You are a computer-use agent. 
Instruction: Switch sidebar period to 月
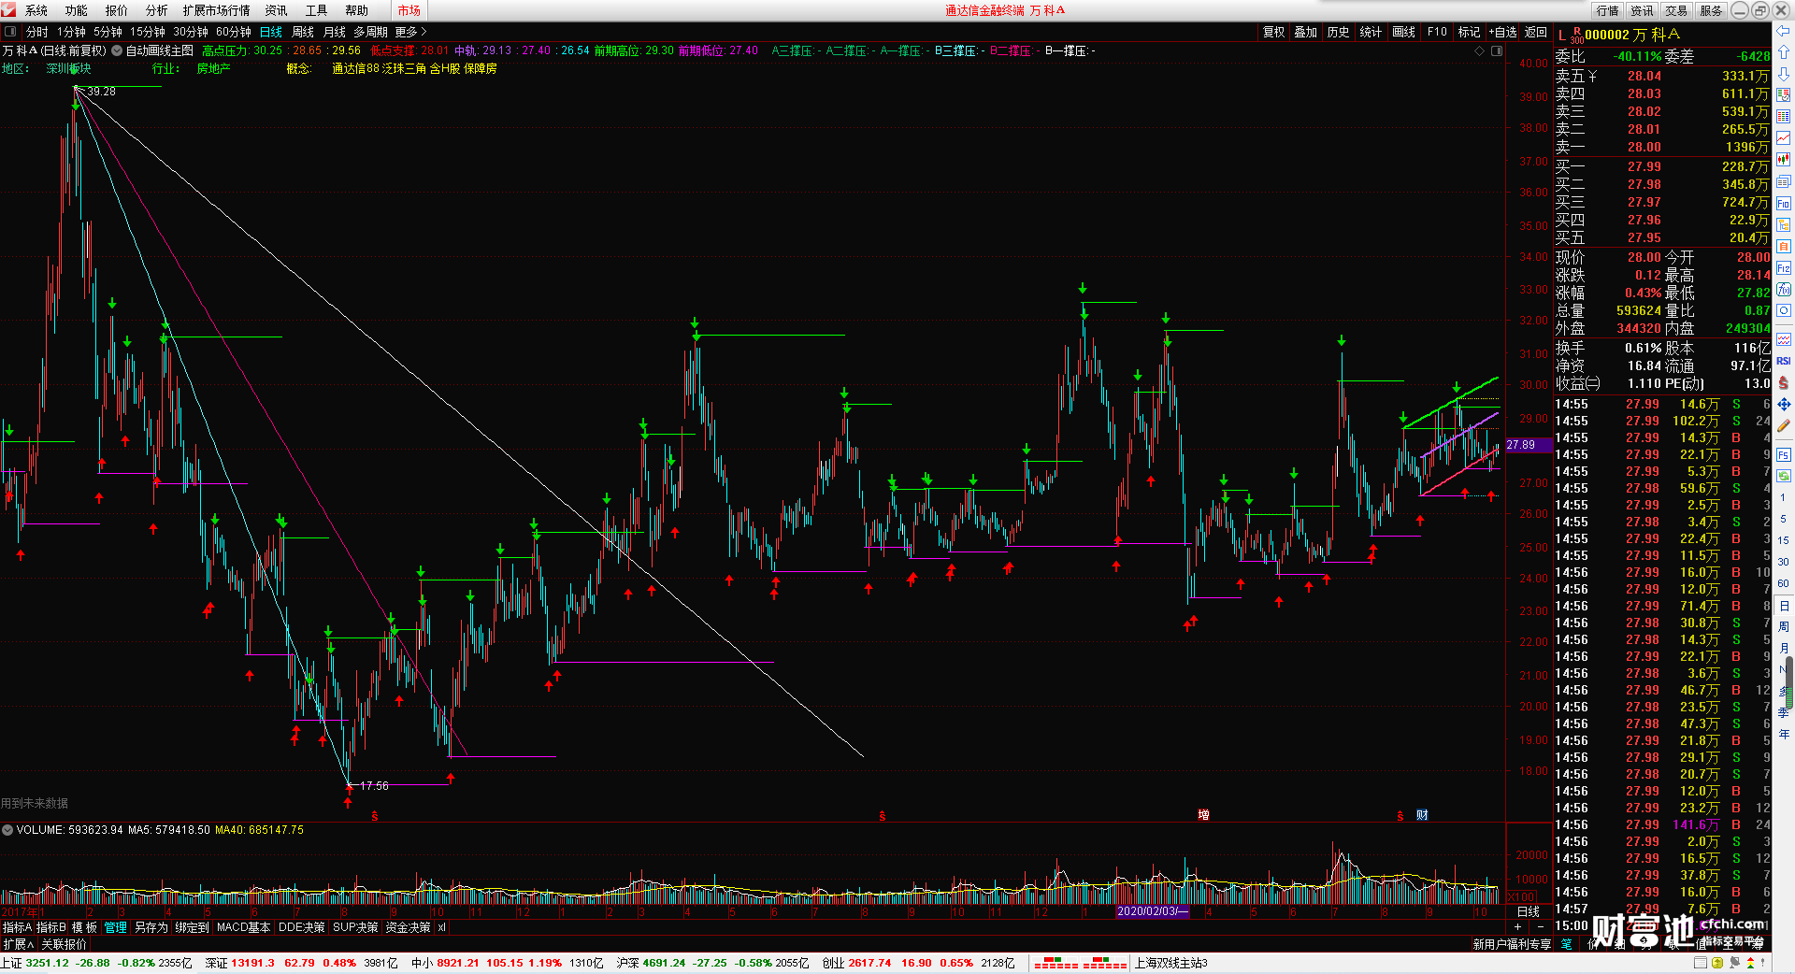1784,648
